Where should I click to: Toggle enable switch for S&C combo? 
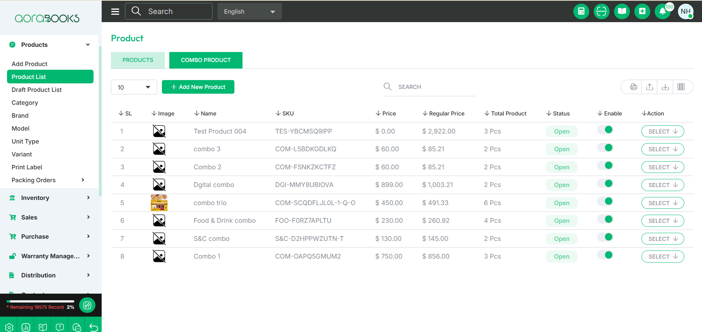click(x=606, y=237)
